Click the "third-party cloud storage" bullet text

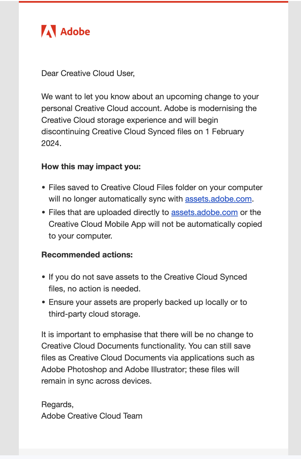[x=94, y=314]
